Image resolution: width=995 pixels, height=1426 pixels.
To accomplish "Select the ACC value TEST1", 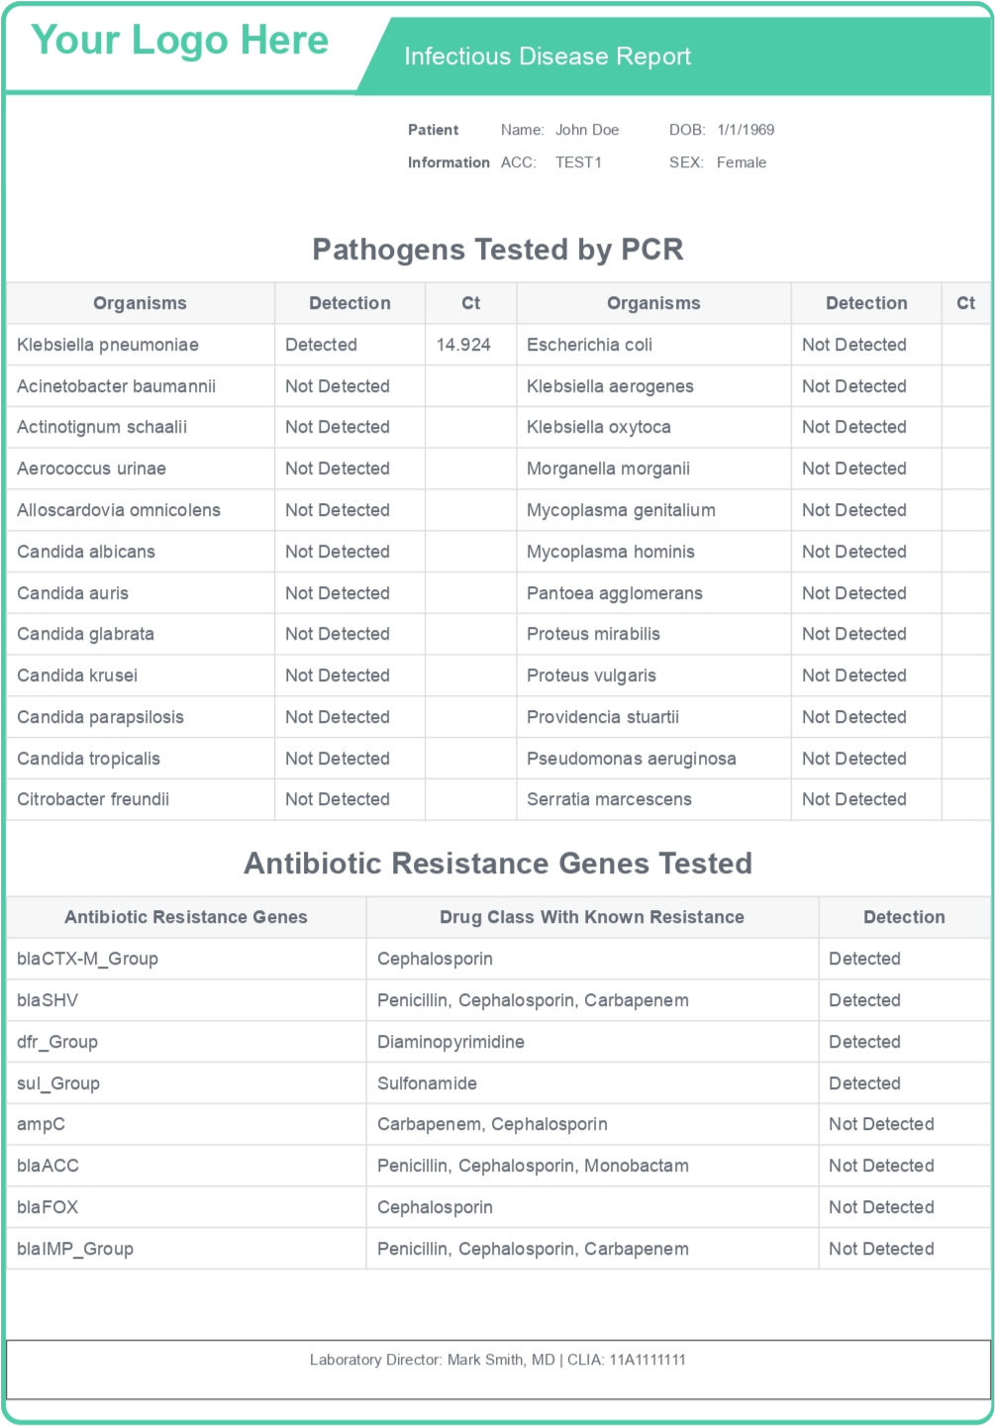I will tap(578, 162).
